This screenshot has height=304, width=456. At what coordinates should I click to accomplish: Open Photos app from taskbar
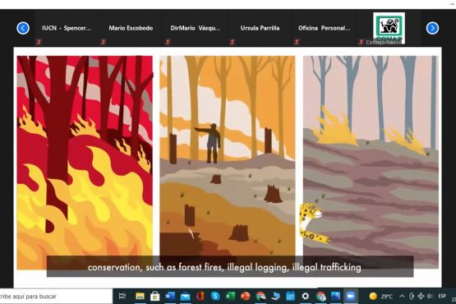point(335,297)
